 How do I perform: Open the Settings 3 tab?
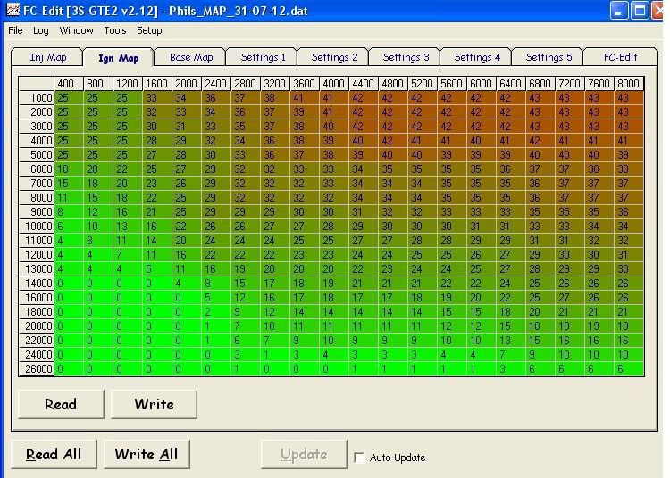(x=406, y=57)
